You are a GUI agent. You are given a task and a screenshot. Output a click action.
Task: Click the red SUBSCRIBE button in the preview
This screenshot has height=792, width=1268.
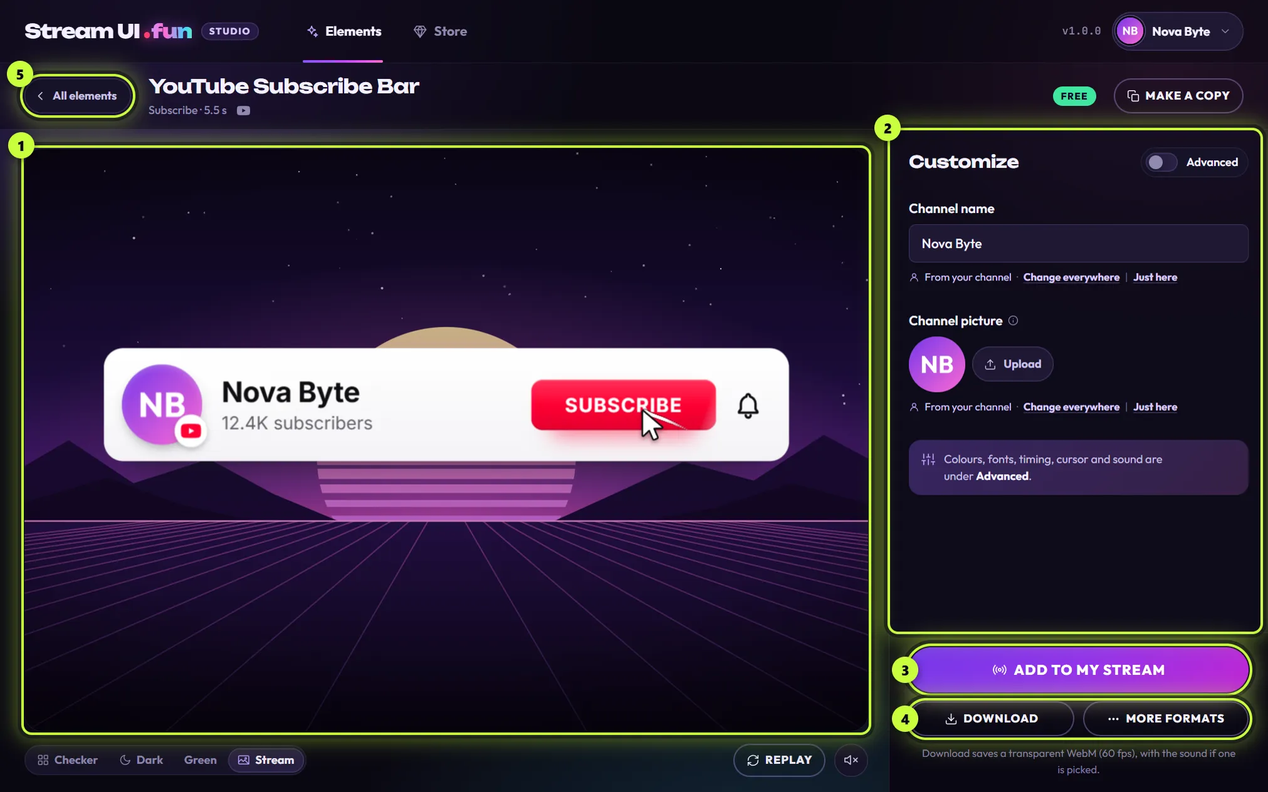(x=623, y=405)
